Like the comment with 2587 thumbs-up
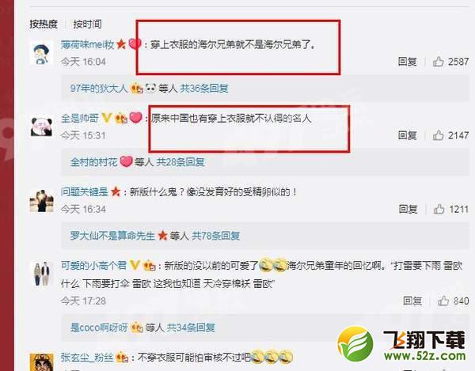Viewport: 475px width, 371px height. [438, 62]
